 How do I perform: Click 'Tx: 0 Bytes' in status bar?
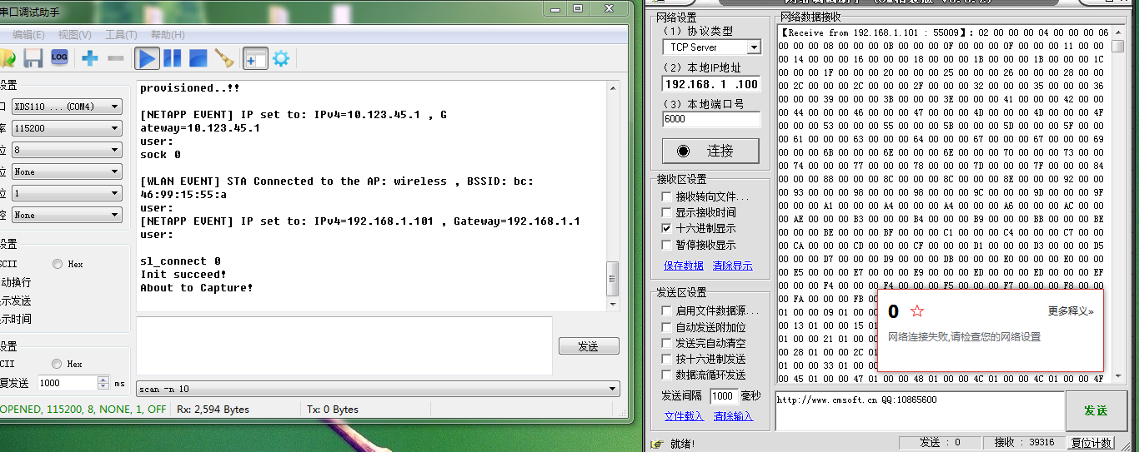coord(332,409)
